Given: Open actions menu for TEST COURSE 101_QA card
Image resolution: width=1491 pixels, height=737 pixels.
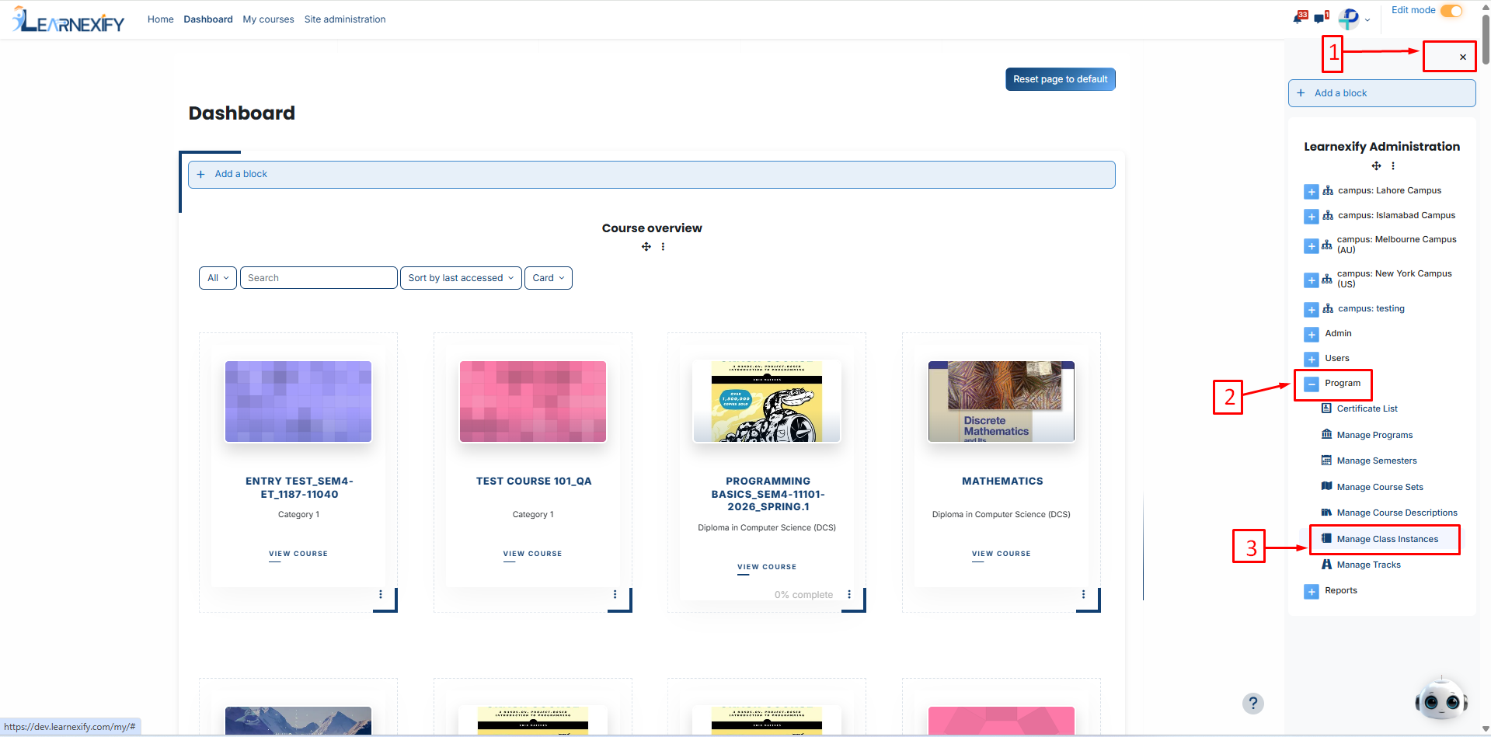Looking at the screenshot, I should tap(615, 594).
